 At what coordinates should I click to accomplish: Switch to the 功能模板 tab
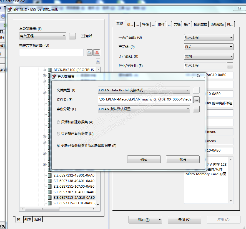pyautogui.click(x=217, y=24)
